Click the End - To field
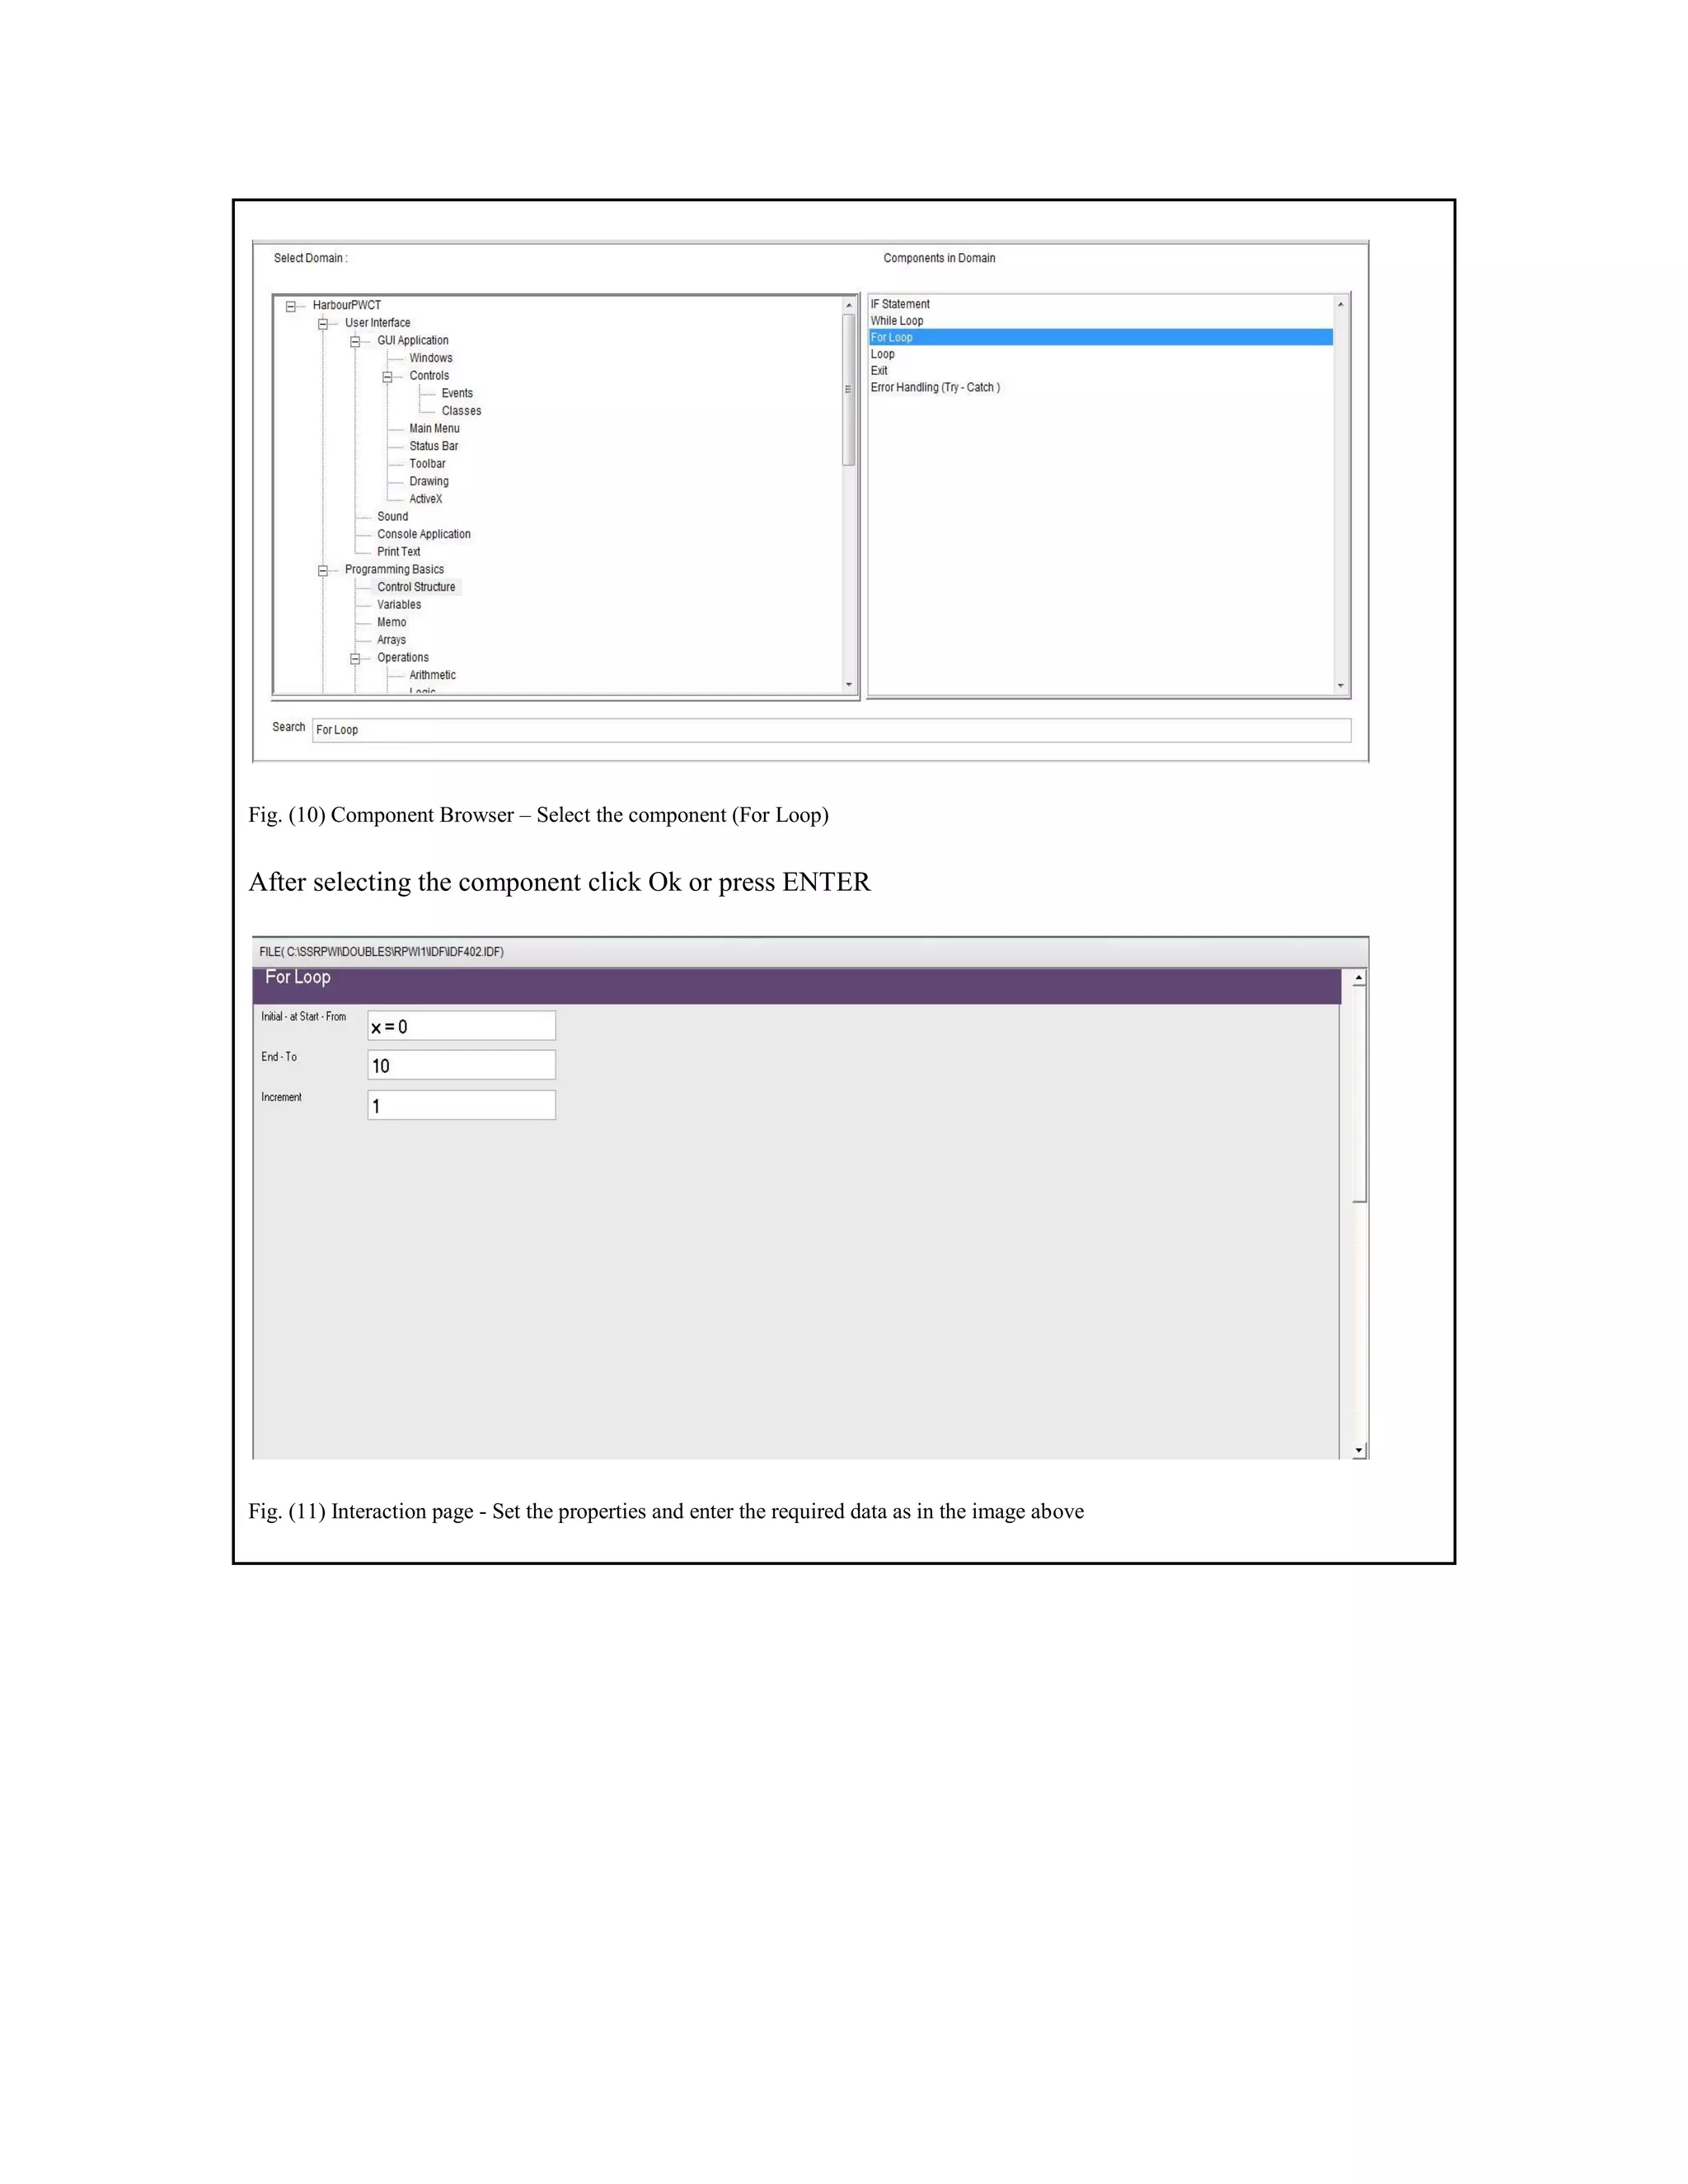The image size is (1688, 2184). point(461,1065)
